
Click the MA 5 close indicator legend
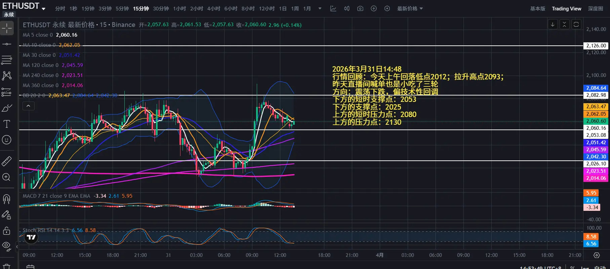pyautogui.click(x=50, y=35)
